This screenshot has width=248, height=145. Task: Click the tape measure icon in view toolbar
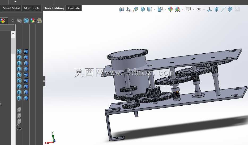tap(136, 9)
